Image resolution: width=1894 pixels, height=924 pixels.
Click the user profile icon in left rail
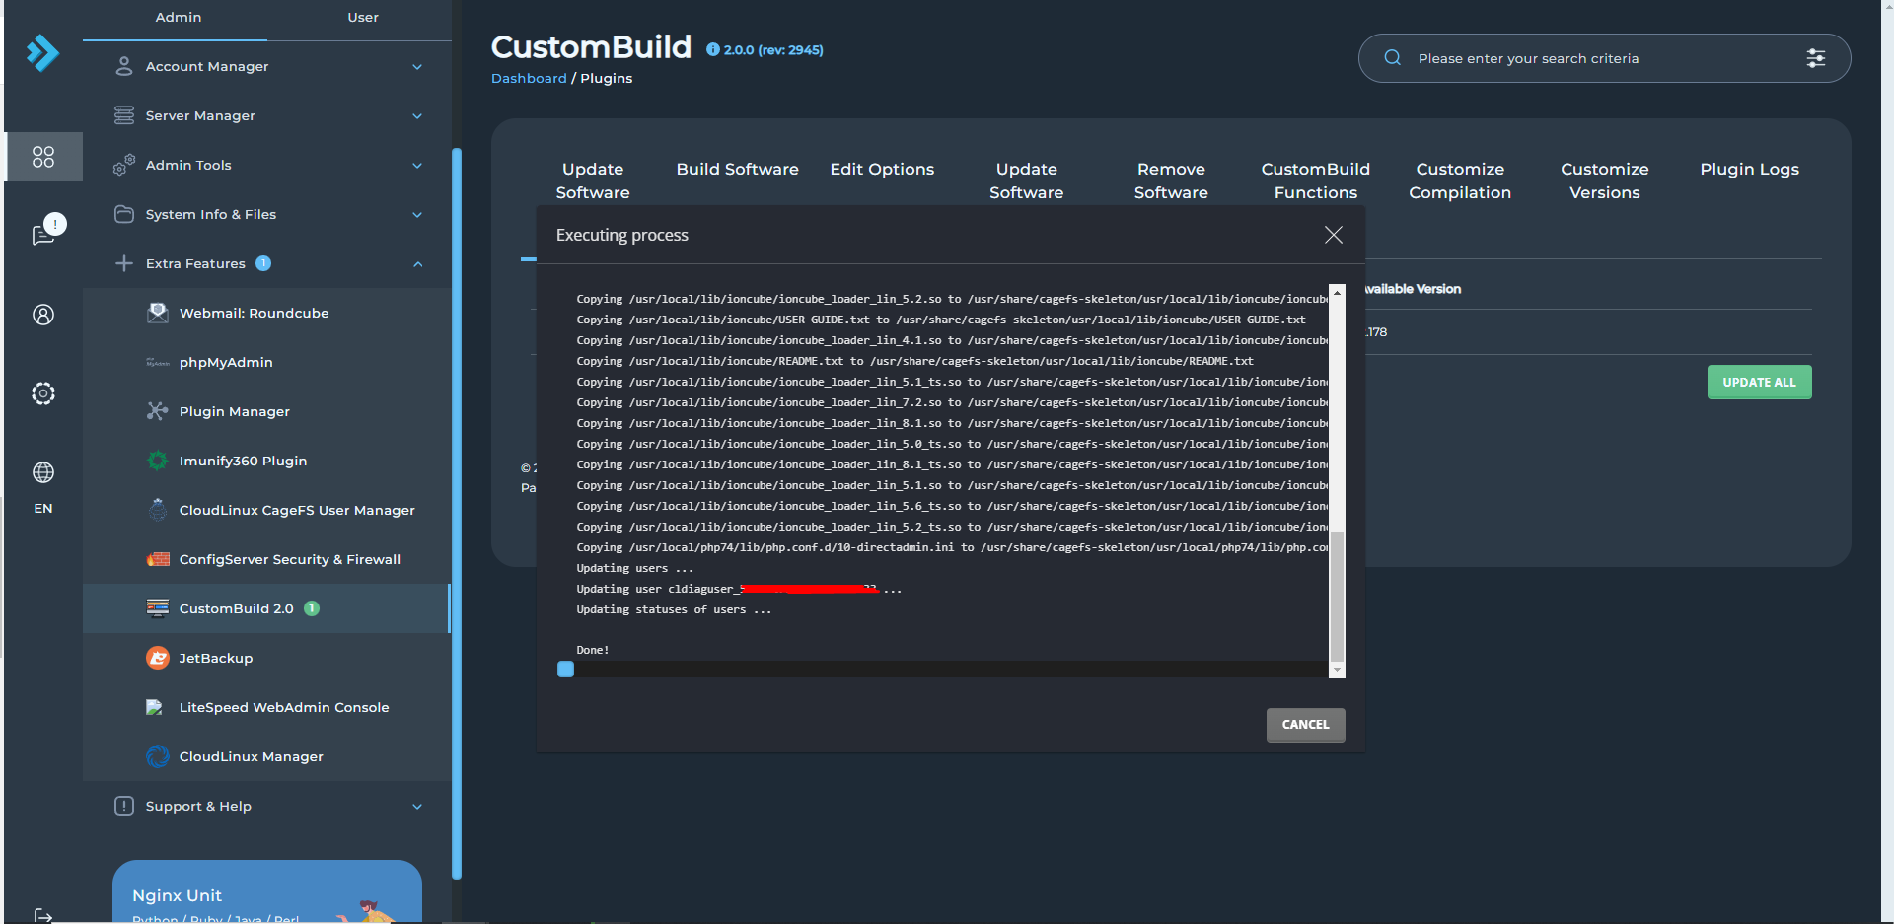coord(43,315)
